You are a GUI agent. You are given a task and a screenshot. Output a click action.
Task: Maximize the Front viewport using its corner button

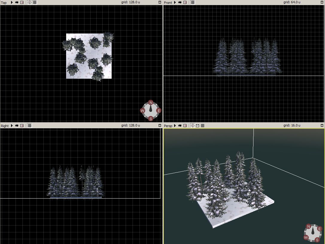tap(322, 2)
